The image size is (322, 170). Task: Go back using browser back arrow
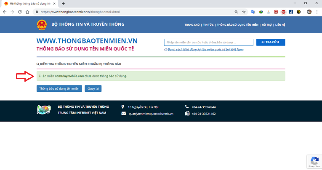[5, 12]
